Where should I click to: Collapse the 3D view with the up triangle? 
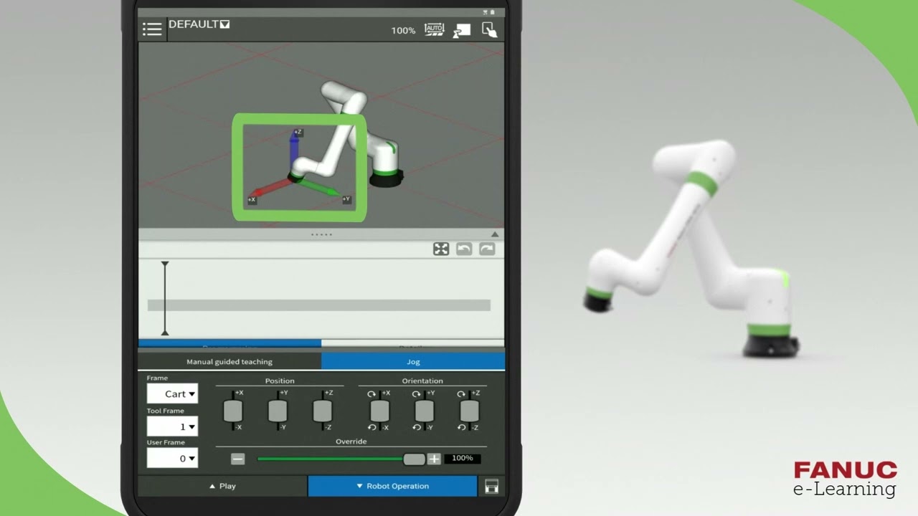click(494, 234)
